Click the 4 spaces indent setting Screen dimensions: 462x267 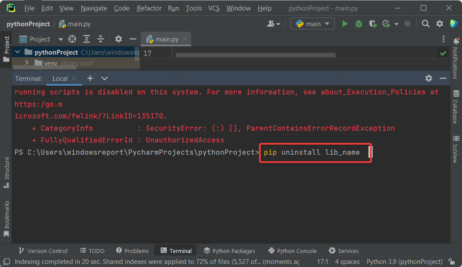(347, 262)
